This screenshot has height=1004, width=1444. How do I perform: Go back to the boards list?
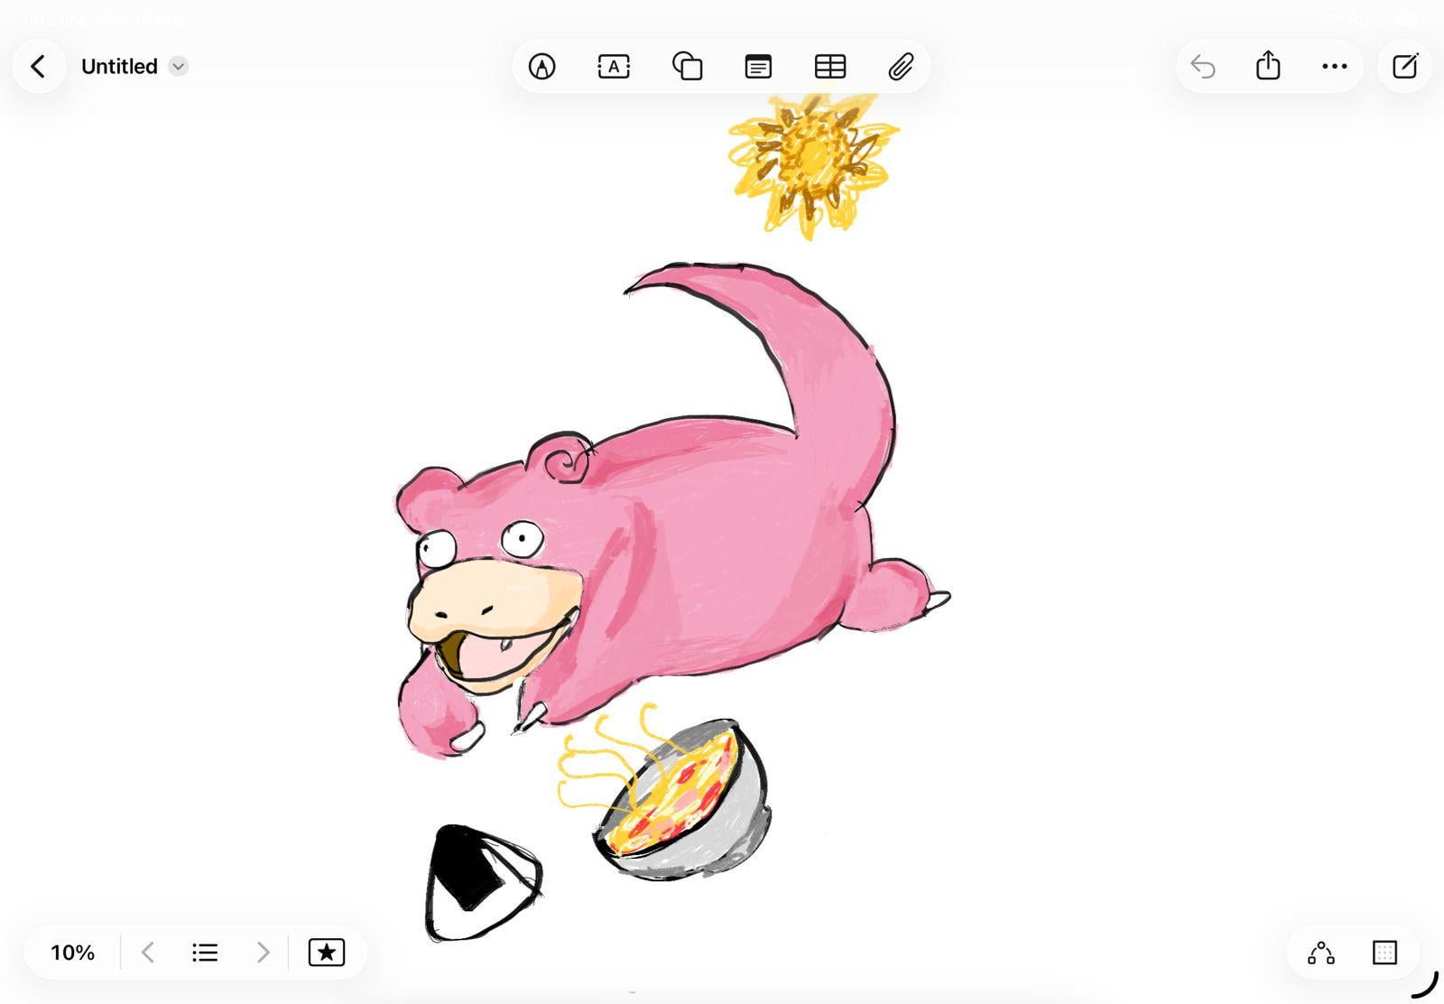tap(38, 67)
